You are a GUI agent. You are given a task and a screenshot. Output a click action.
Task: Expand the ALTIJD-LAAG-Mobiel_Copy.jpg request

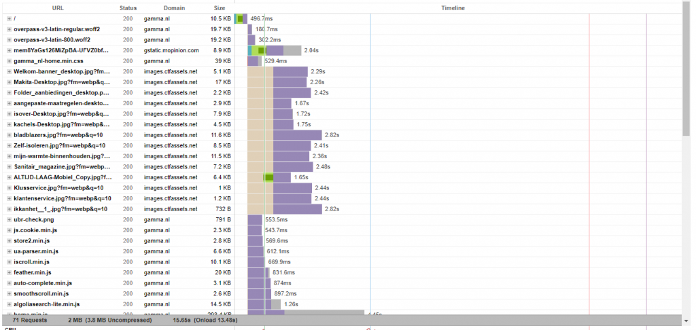click(9, 177)
